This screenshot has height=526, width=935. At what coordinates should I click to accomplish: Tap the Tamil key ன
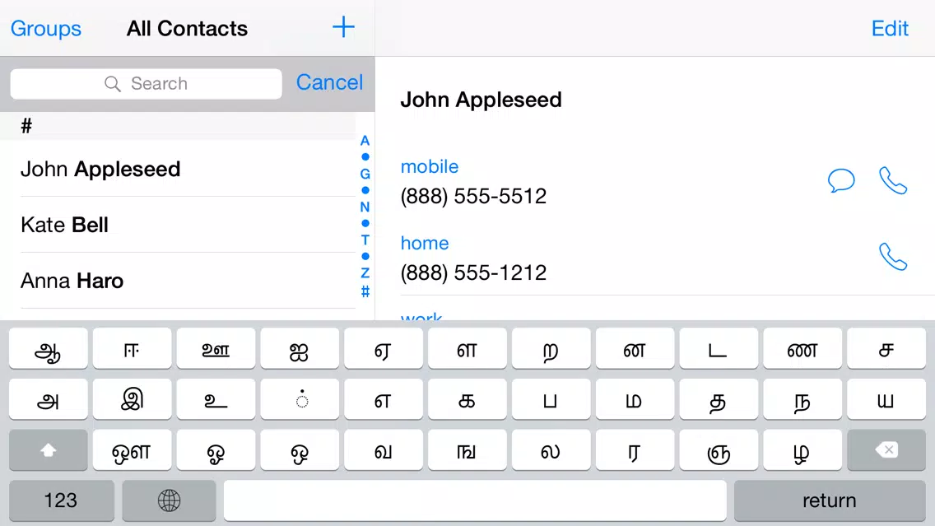pyautogui.click(x=635, y=348)
